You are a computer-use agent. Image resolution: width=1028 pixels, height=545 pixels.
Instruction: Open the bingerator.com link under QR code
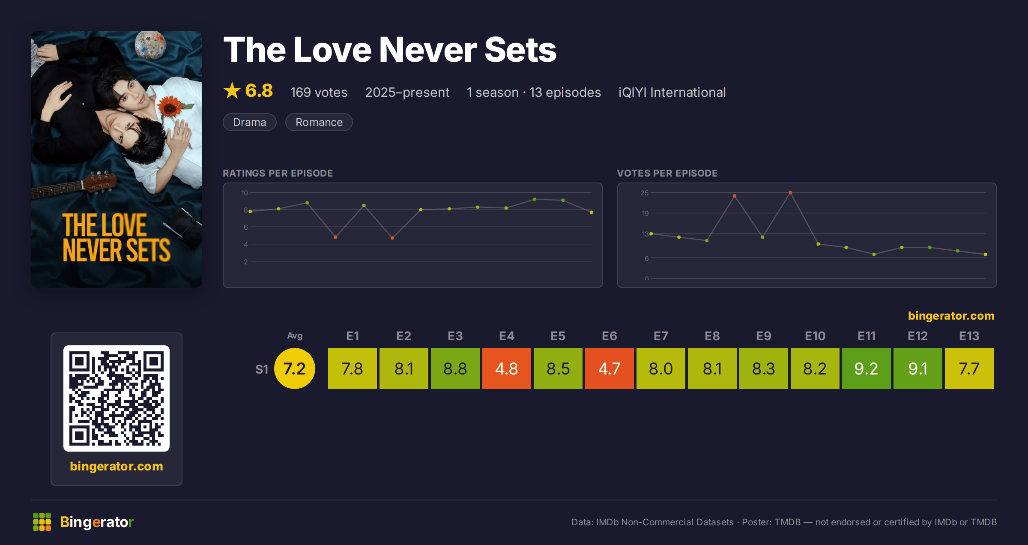(117, 466)
